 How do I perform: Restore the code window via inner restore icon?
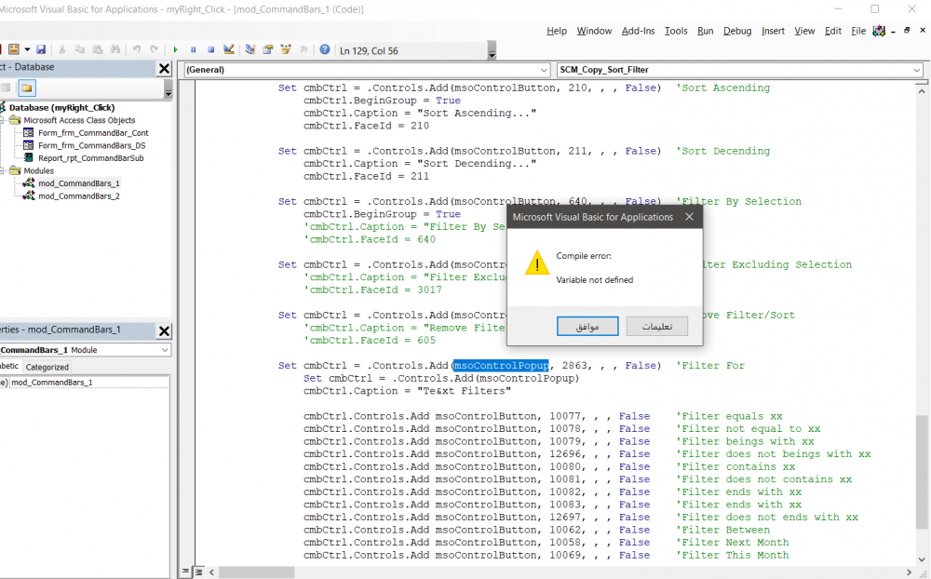[907, 31]
